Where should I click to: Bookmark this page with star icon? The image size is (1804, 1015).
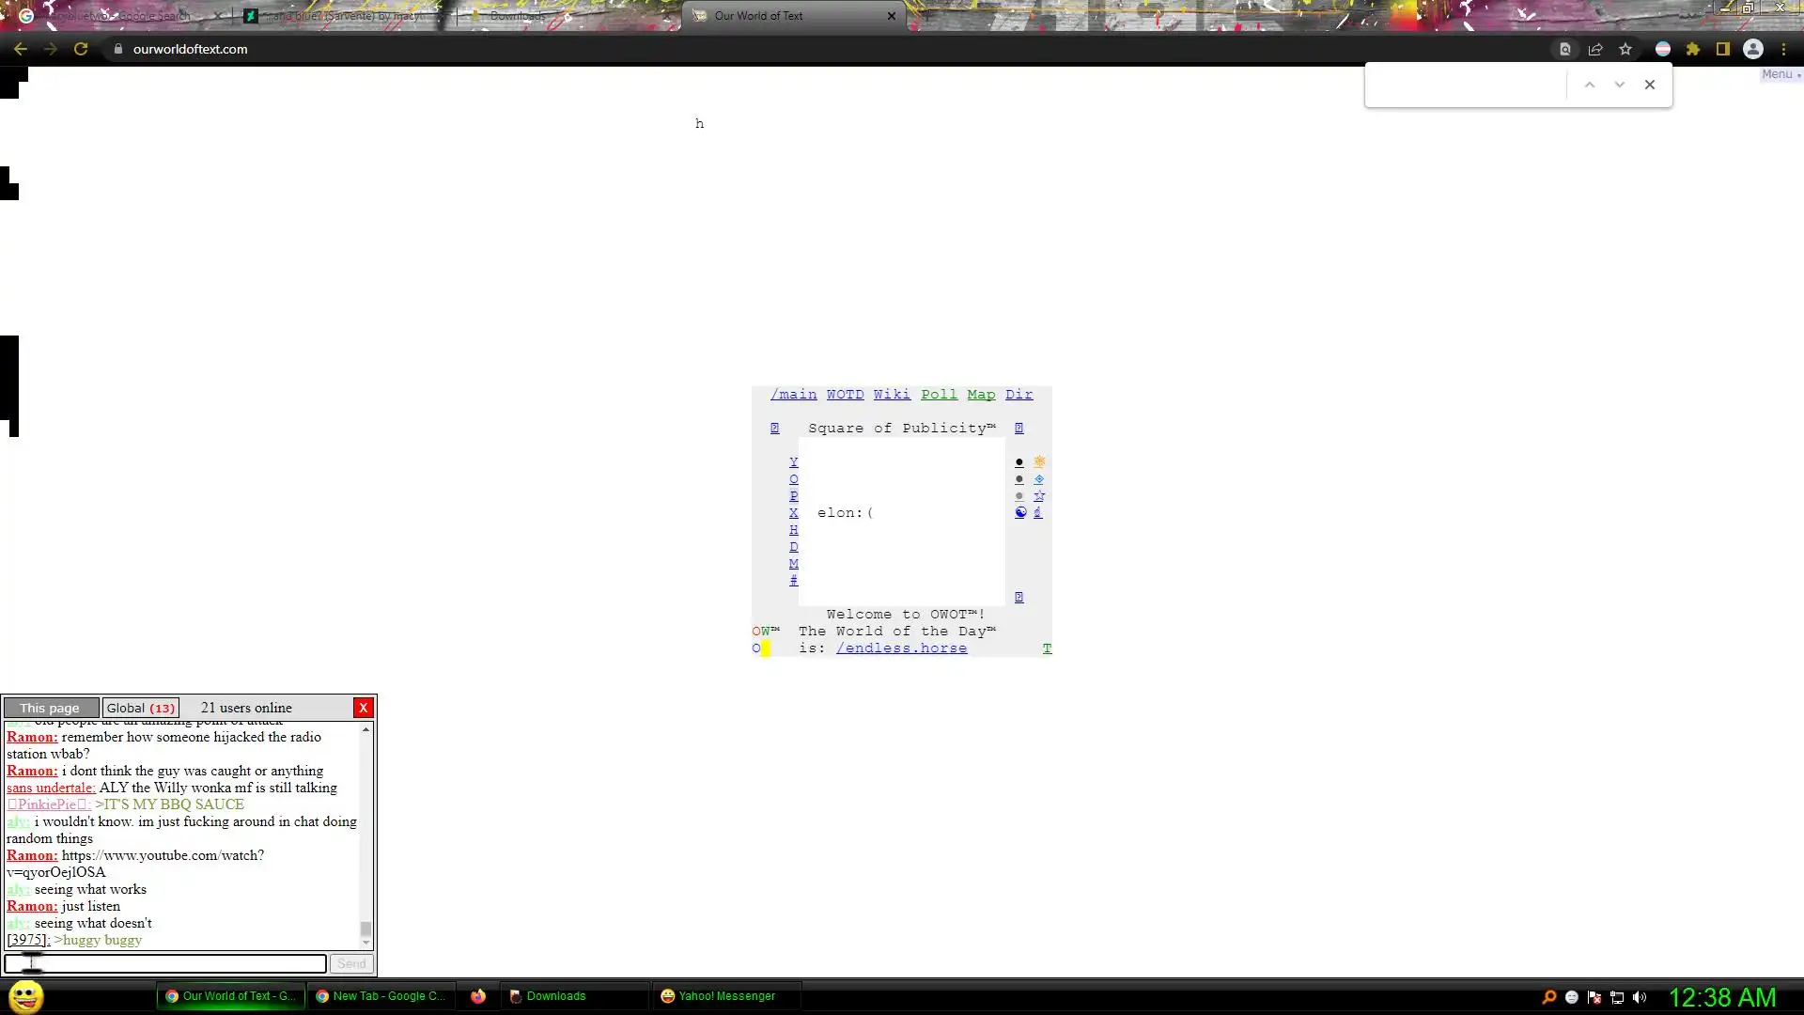point(1625,50)
